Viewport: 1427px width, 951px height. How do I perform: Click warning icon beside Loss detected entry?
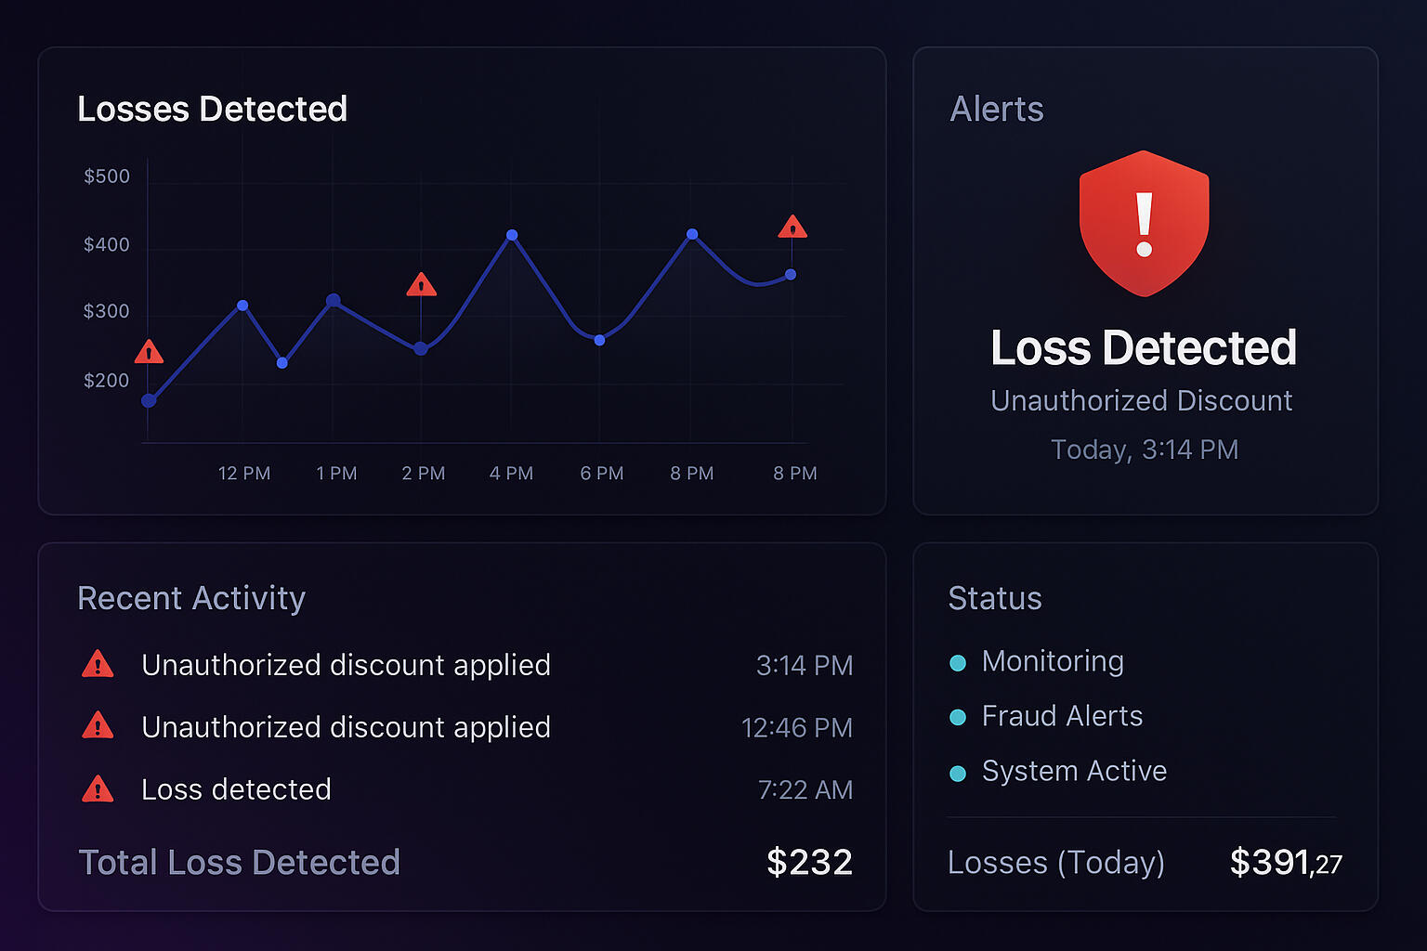pos(98,789)
